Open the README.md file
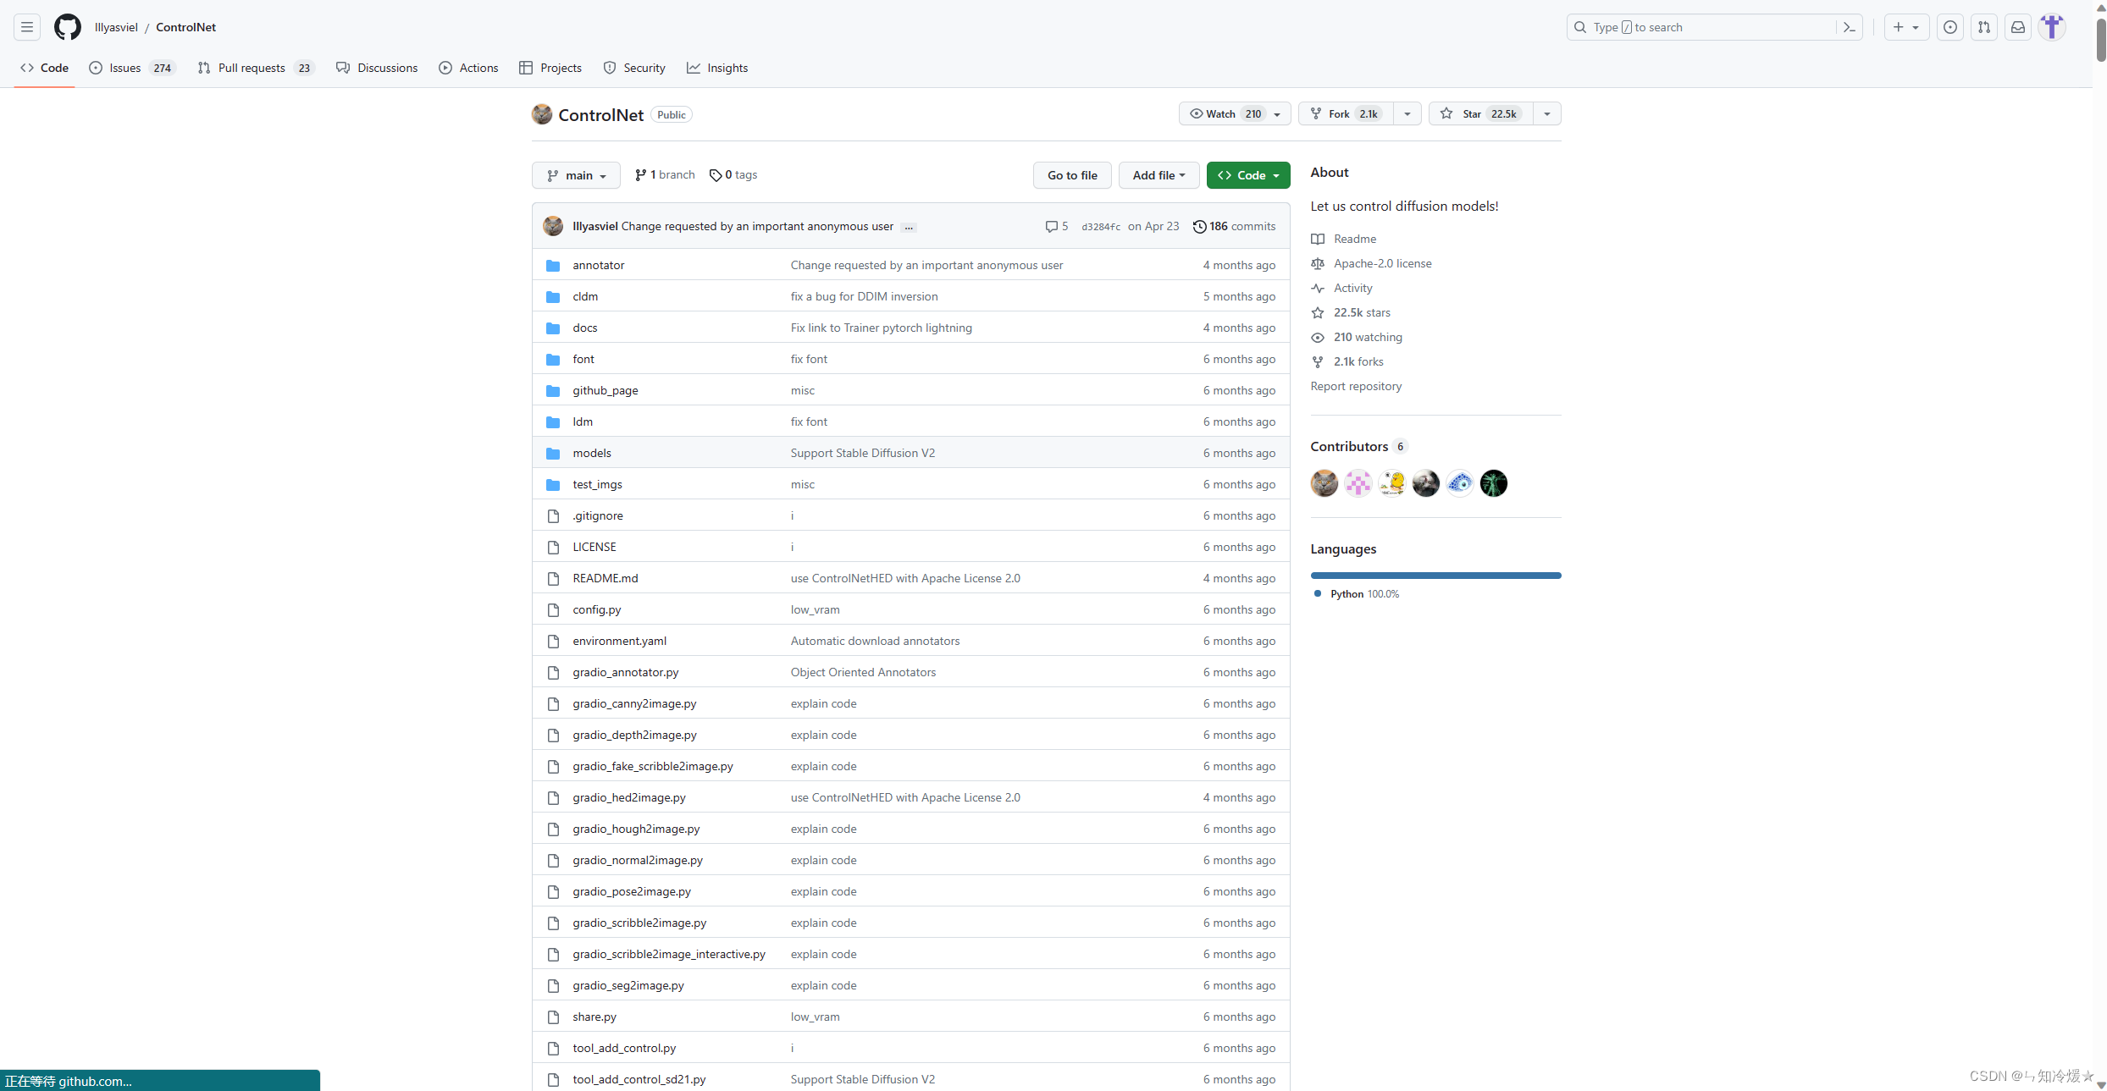The height and width of the screenshot is (1091, 2107). coord(606,578)
